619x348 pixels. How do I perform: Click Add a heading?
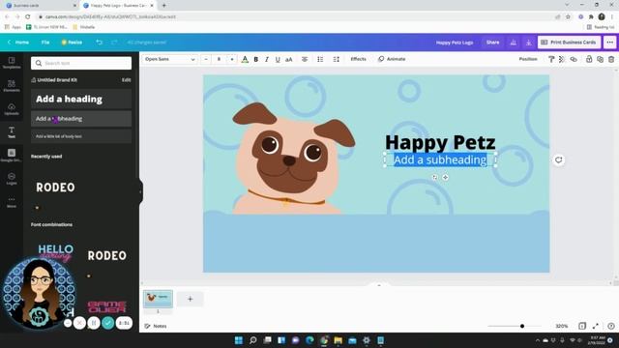tap(81, 99)
